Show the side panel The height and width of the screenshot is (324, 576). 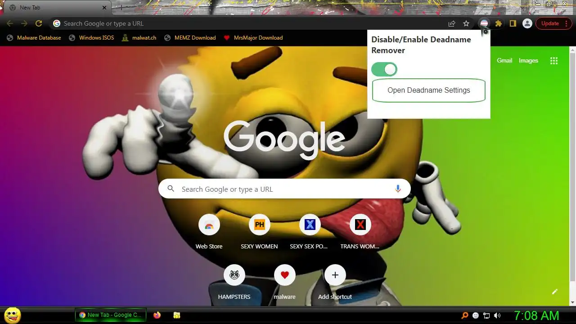513,23
